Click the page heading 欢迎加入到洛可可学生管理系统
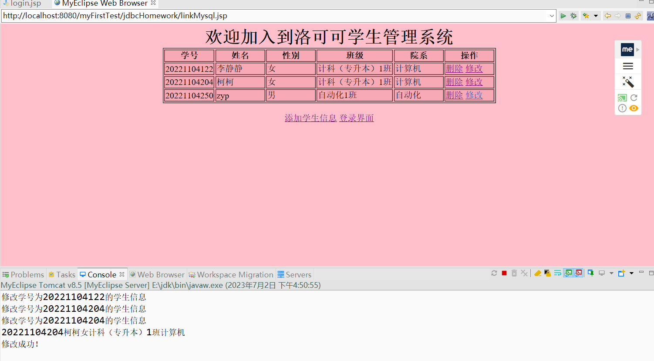This screenshot has width=654, height=361. tap(329, 37)
